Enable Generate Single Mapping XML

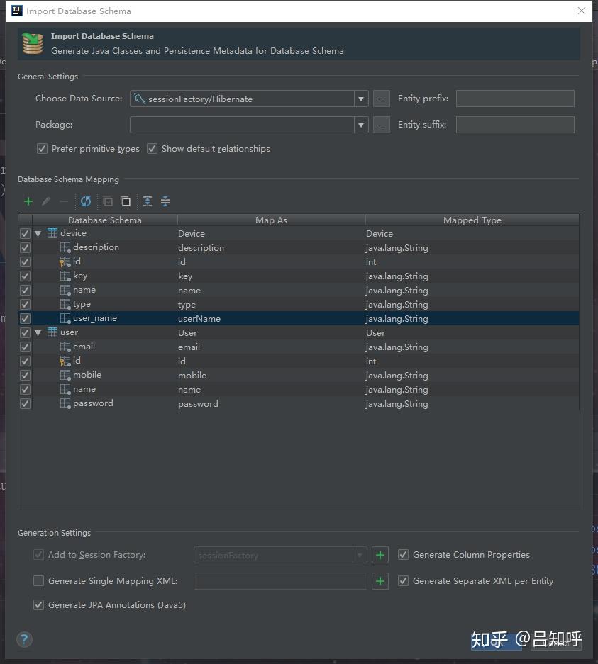(39, 581)
